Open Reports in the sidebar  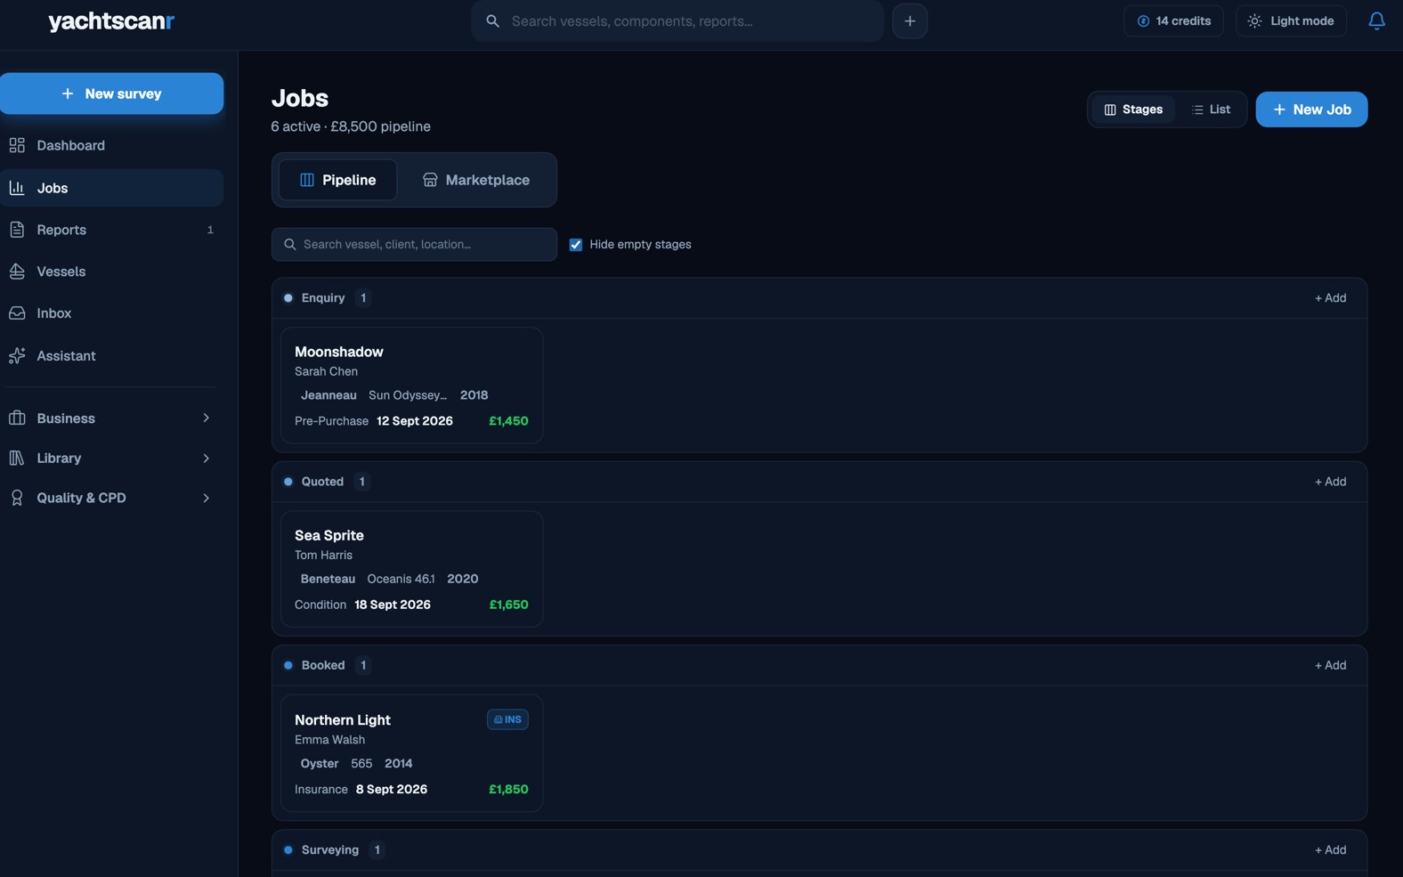111,230
